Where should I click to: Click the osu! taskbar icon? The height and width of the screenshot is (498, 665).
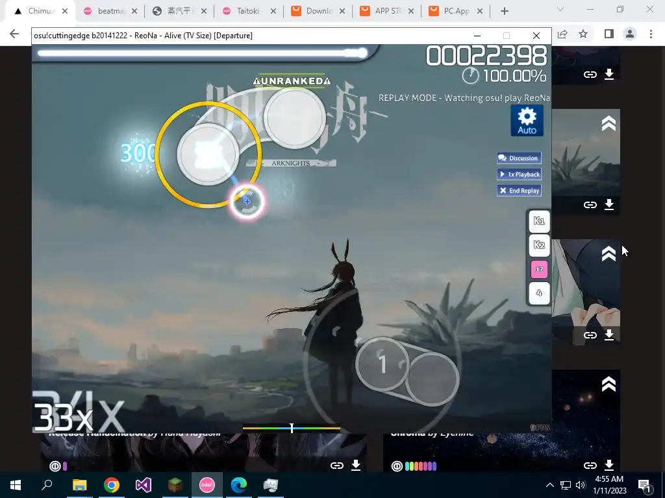[207, 485]
